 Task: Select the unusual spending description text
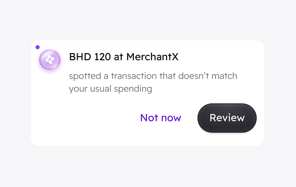tap(153, 82)
